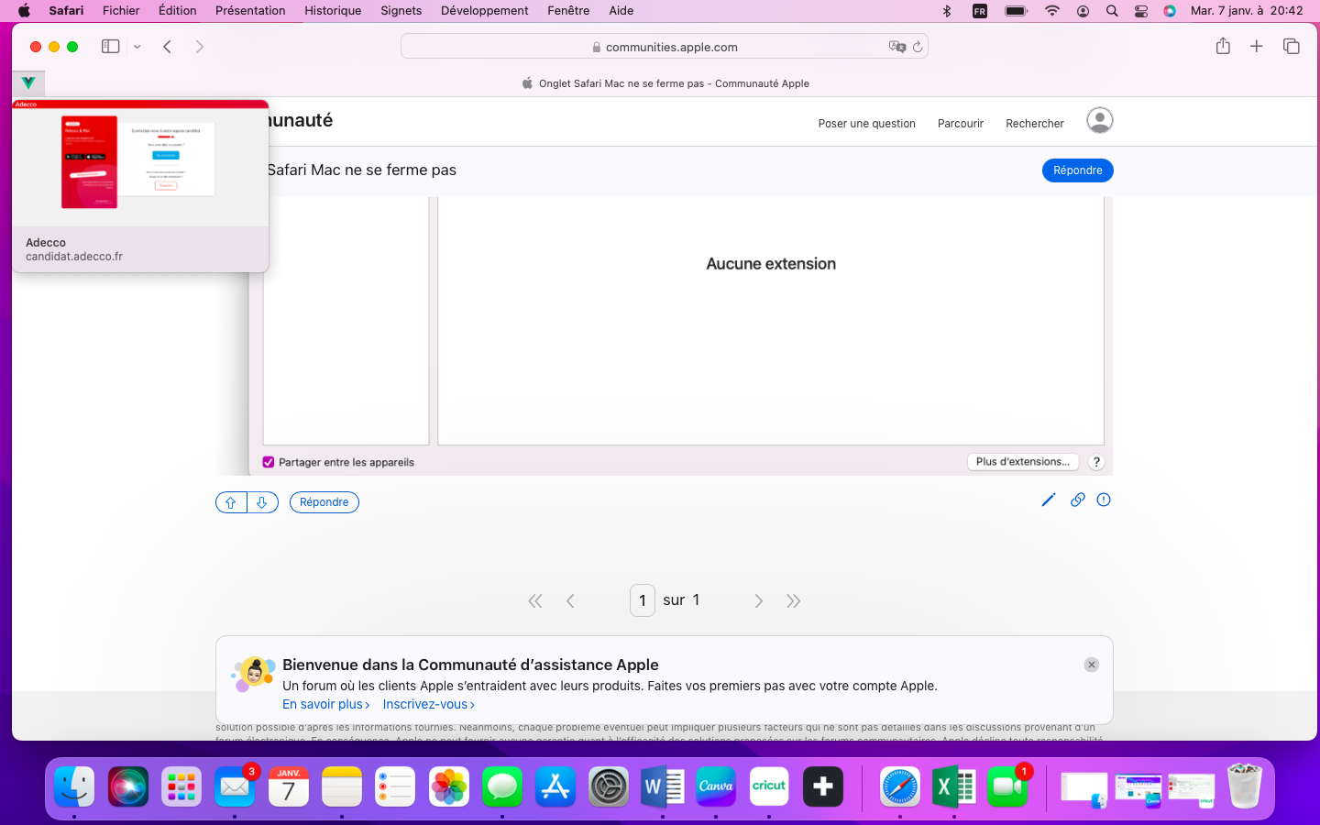Uncheck Partager entre les appareils
This screenshot has width=1320, height=825.
click(x=269, y=462)
